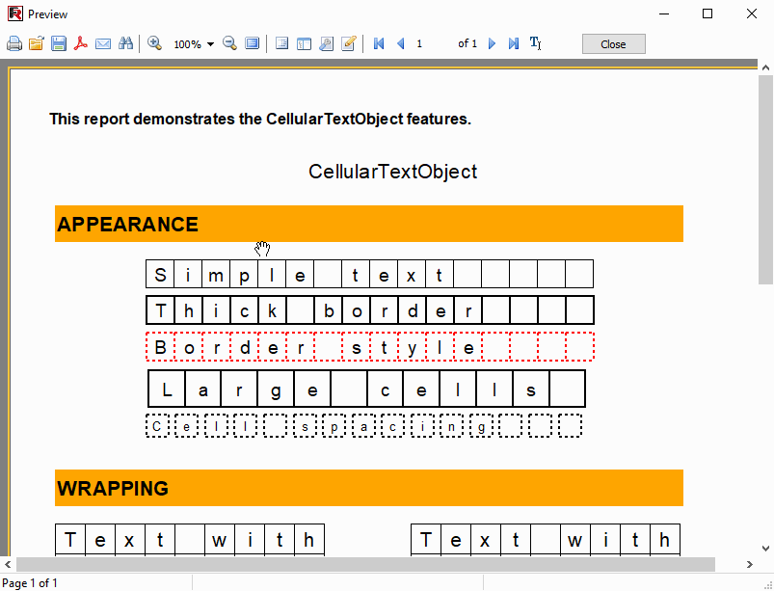Show the report outline panel
The height and width of the screenshot is (591, 774).
click(281, 44)
